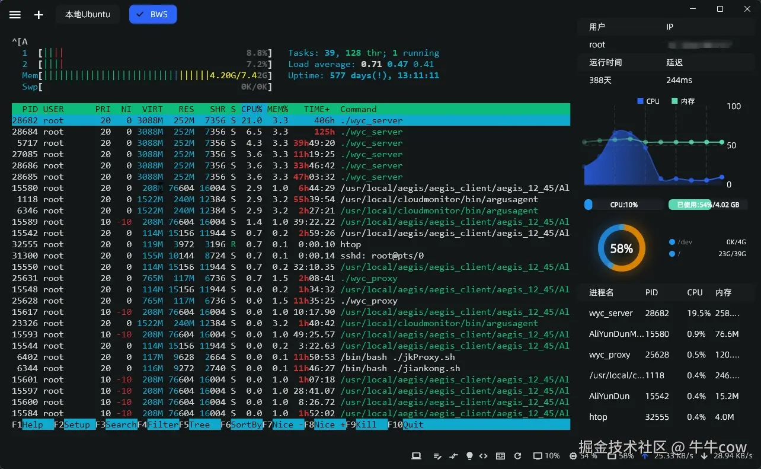Image resolution: width=761 pixels, height=469 pixels.
Task: Click F7 Nice - in htop footer
Action: (x=283, y=425)
